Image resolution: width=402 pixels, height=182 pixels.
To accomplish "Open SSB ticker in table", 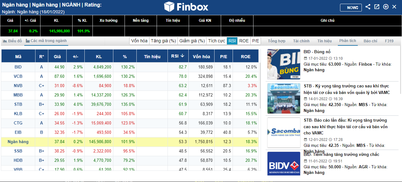I will point(18,151).
